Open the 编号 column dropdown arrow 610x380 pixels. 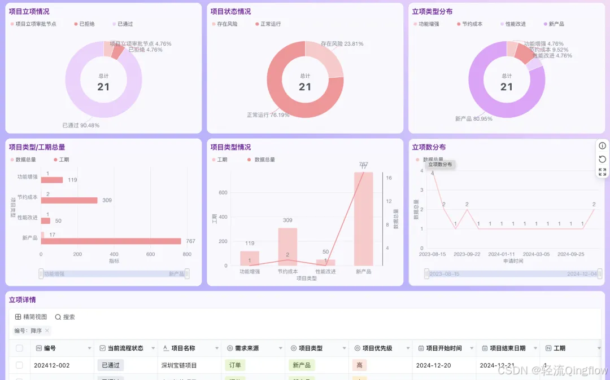click(x=89, y=348)
